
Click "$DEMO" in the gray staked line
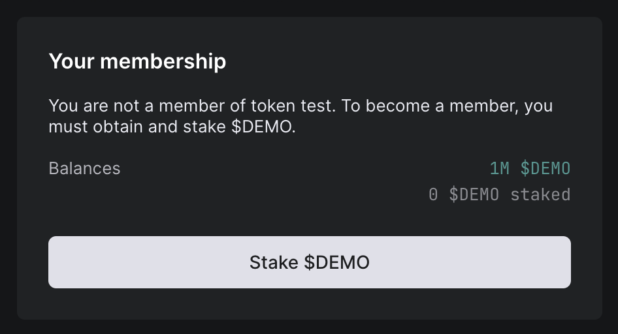(474, 194)
